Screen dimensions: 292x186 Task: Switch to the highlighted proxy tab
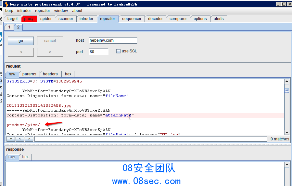29,19
